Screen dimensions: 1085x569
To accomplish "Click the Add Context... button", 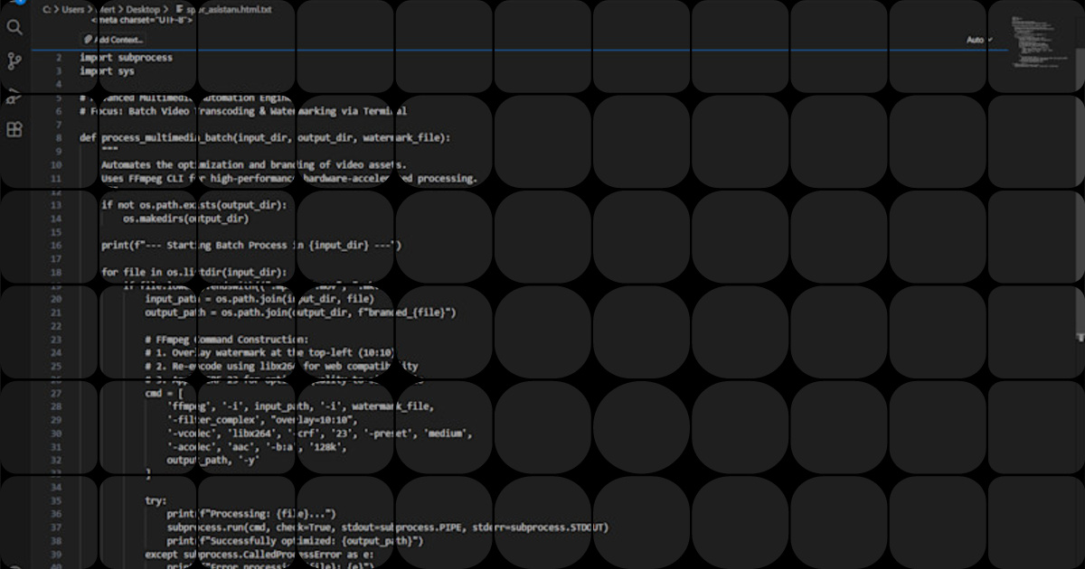I will [114, 40].
